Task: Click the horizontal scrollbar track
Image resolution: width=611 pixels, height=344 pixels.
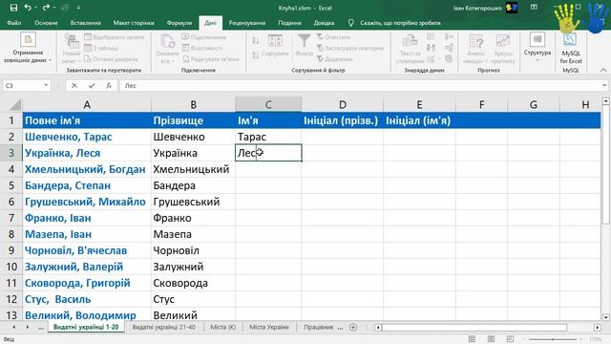Action: (x=487, y=327)
